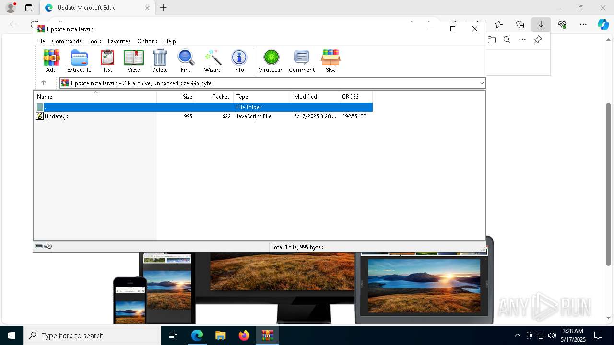This screenshot has height=345, width=614.
Task: Launch the Wizard tool
Action: 213,61
